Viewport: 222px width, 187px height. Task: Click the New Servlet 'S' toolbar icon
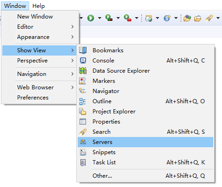(x=167, y=18)
